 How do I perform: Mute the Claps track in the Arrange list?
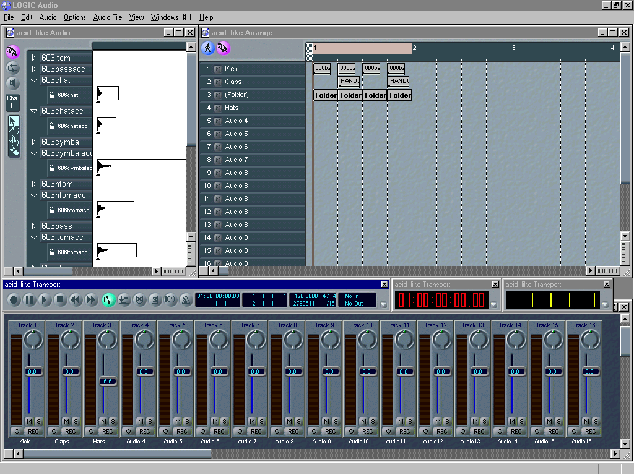click(x=218, y=82)
